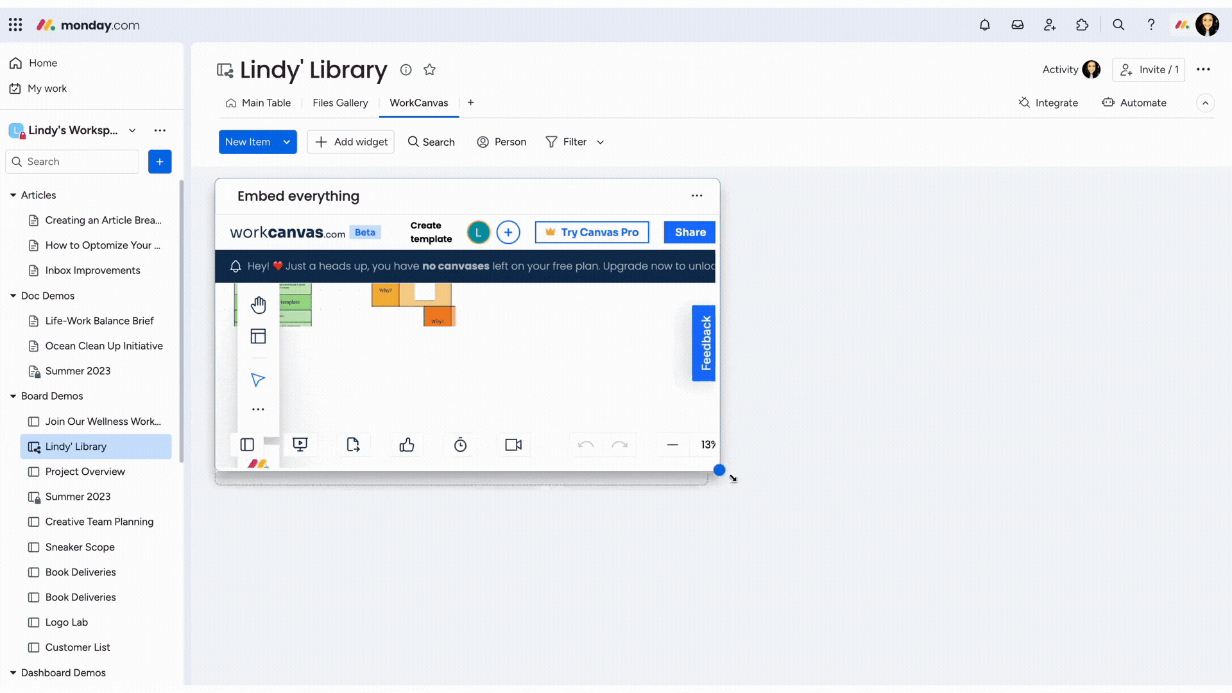Open Filter dropdown chevron
The height and width of the screenshot is (693, 1232).
(601, 142)
